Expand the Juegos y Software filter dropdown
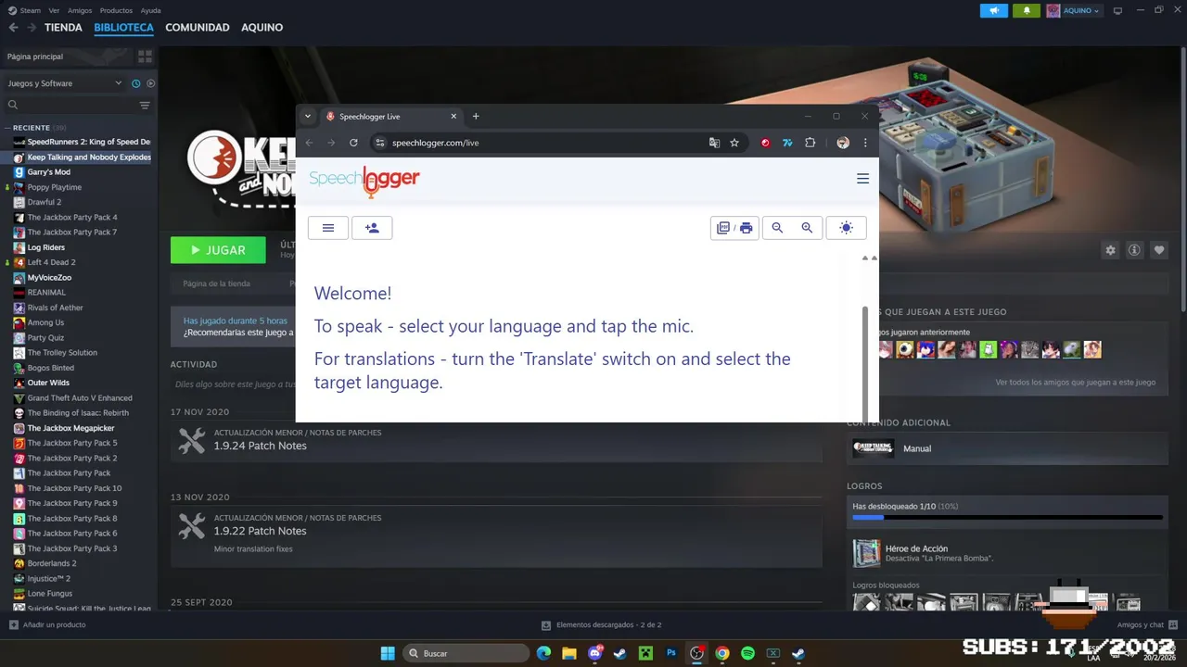1187x667 pixels. (65, 83)
